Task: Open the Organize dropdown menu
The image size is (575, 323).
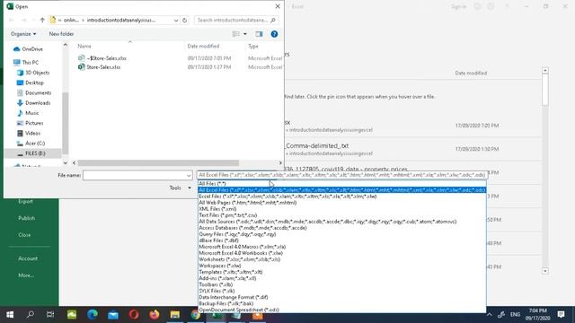Action: pyautogui.click(x=23, y=34)
